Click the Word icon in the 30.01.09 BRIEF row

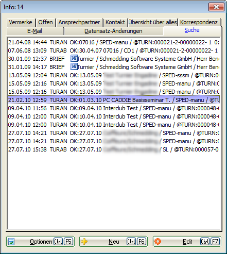(x=74, y=59)
